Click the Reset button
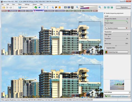 117,96
